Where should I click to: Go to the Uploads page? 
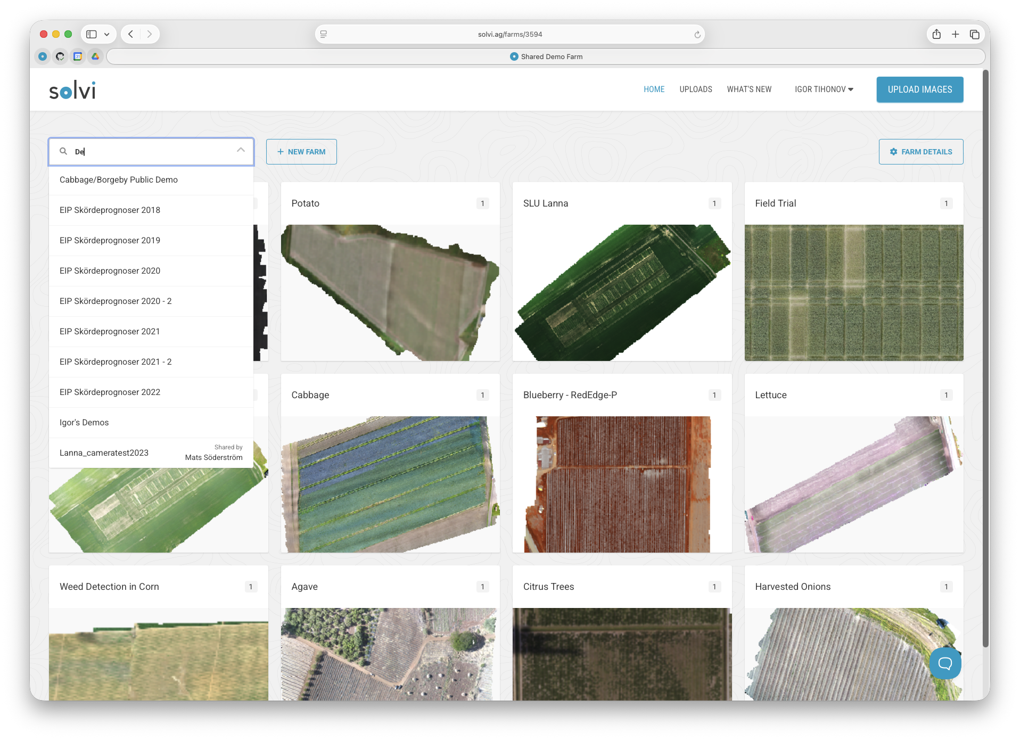click(695, 89)
